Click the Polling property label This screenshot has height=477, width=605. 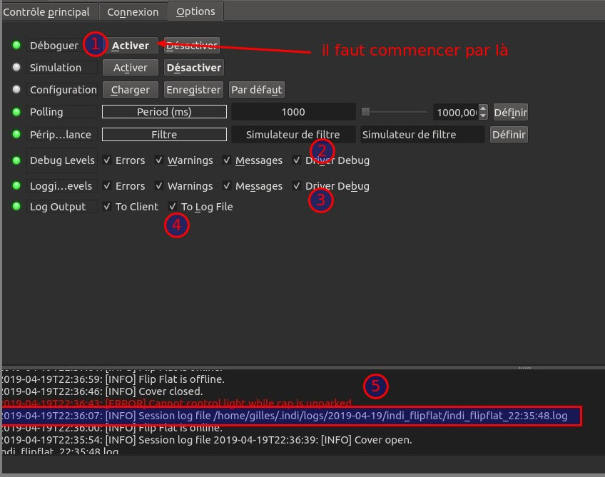pyautogui.click(x=62, y=112)
